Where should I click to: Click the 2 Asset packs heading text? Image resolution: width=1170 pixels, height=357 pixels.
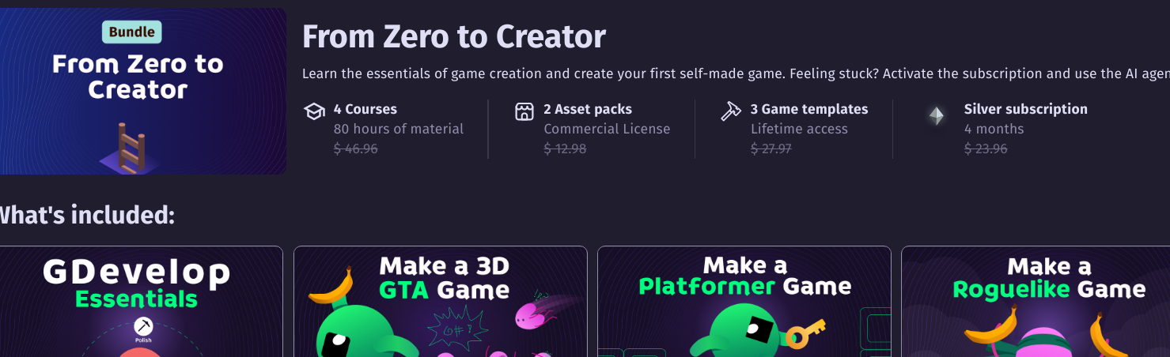click(x=588, y=109)
